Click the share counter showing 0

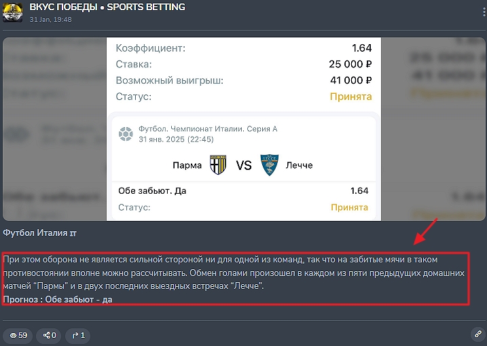coord(50,335)
